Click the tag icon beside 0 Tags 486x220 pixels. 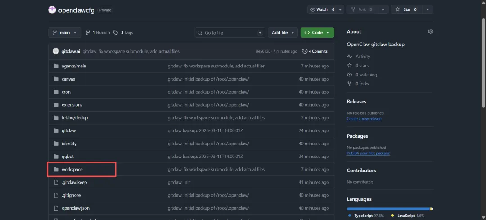click(x=116, y=32)
